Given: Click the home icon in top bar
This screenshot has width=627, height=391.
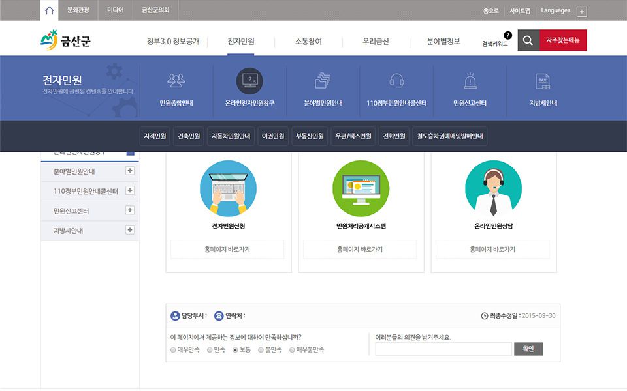Looking at the screenshot, I should coord(50,10).
